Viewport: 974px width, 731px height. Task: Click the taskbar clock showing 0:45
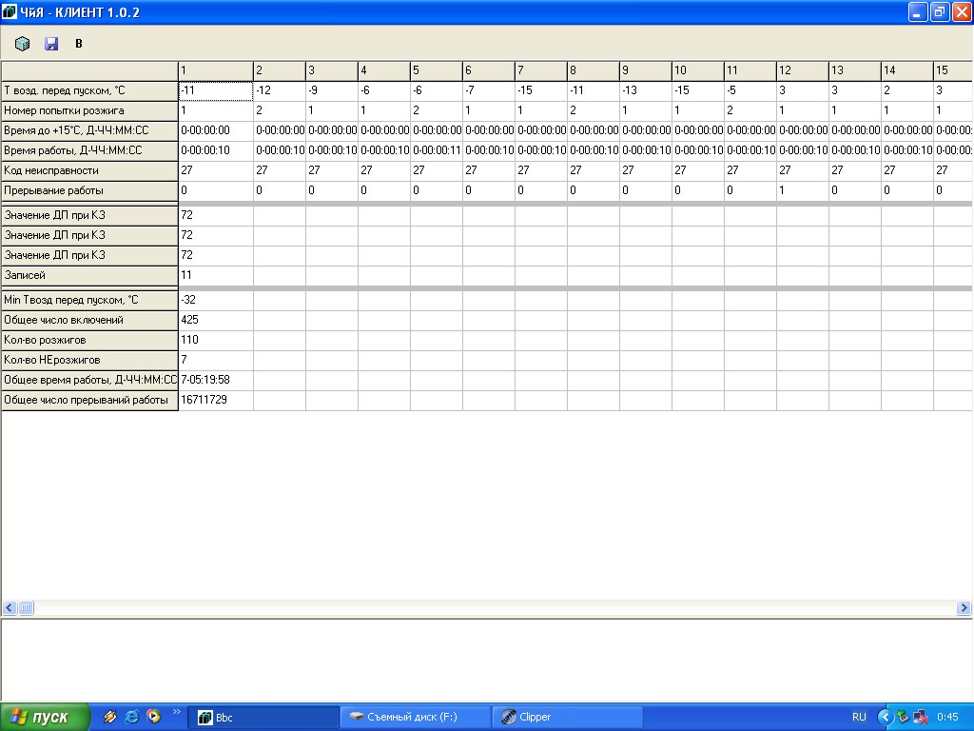[948, 718]
